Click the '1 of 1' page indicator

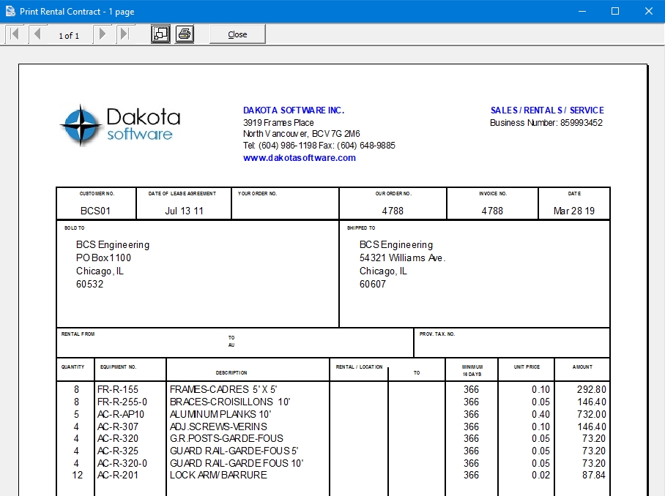[x=69, y=36]
